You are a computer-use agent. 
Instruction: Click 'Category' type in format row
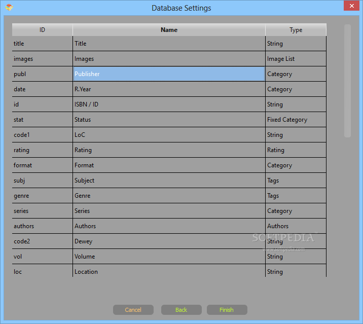point(296,165)
